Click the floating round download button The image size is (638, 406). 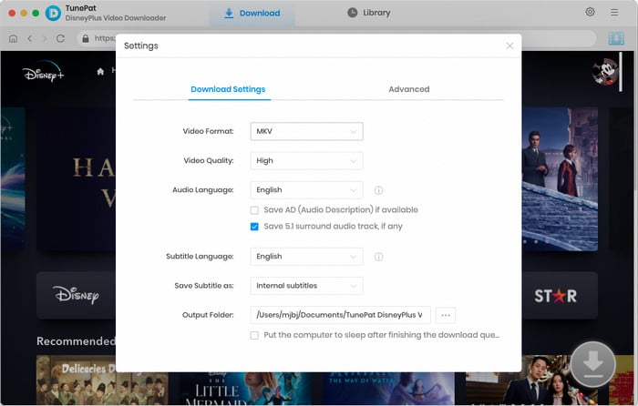pos(592,364)
